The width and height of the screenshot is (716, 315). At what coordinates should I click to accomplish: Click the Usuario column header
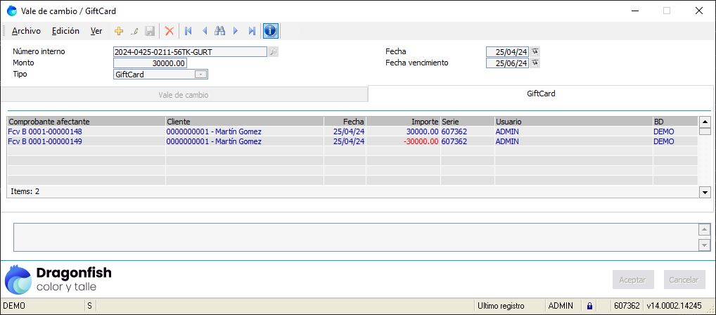click(x=573, y=122)
